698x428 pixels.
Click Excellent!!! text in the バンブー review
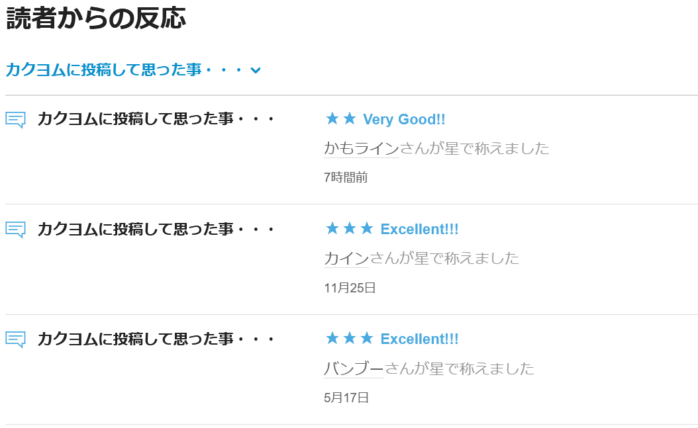tap(419, 339)
